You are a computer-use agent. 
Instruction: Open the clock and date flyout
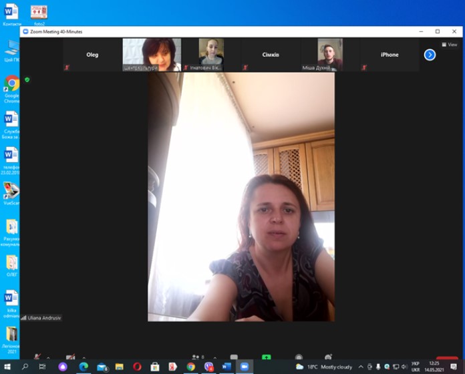click(435, 367)
